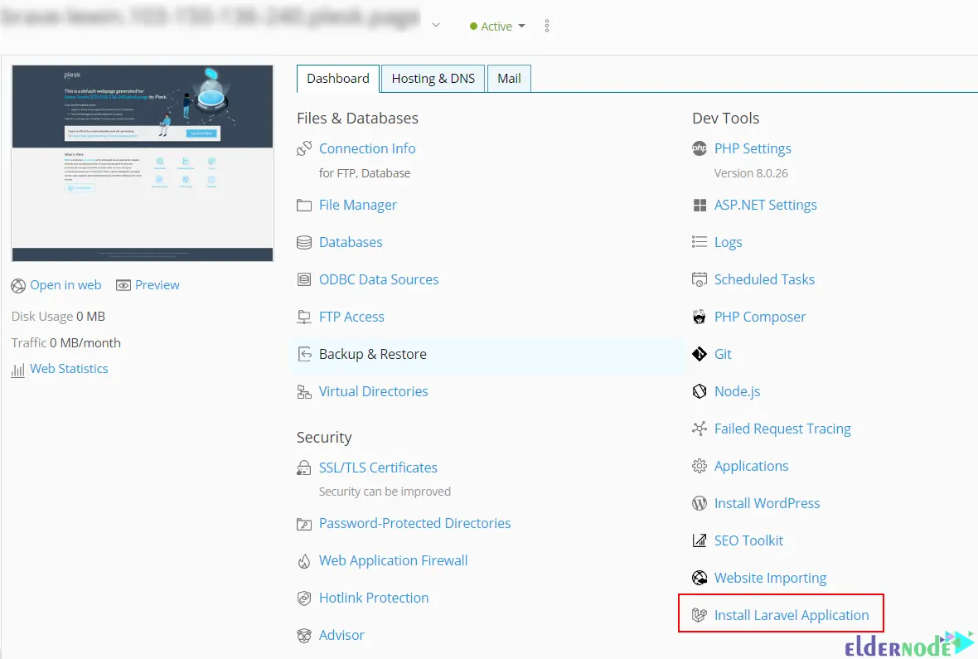
Task: Switch to the Mail tab
Action: click(x=509, y=79)
